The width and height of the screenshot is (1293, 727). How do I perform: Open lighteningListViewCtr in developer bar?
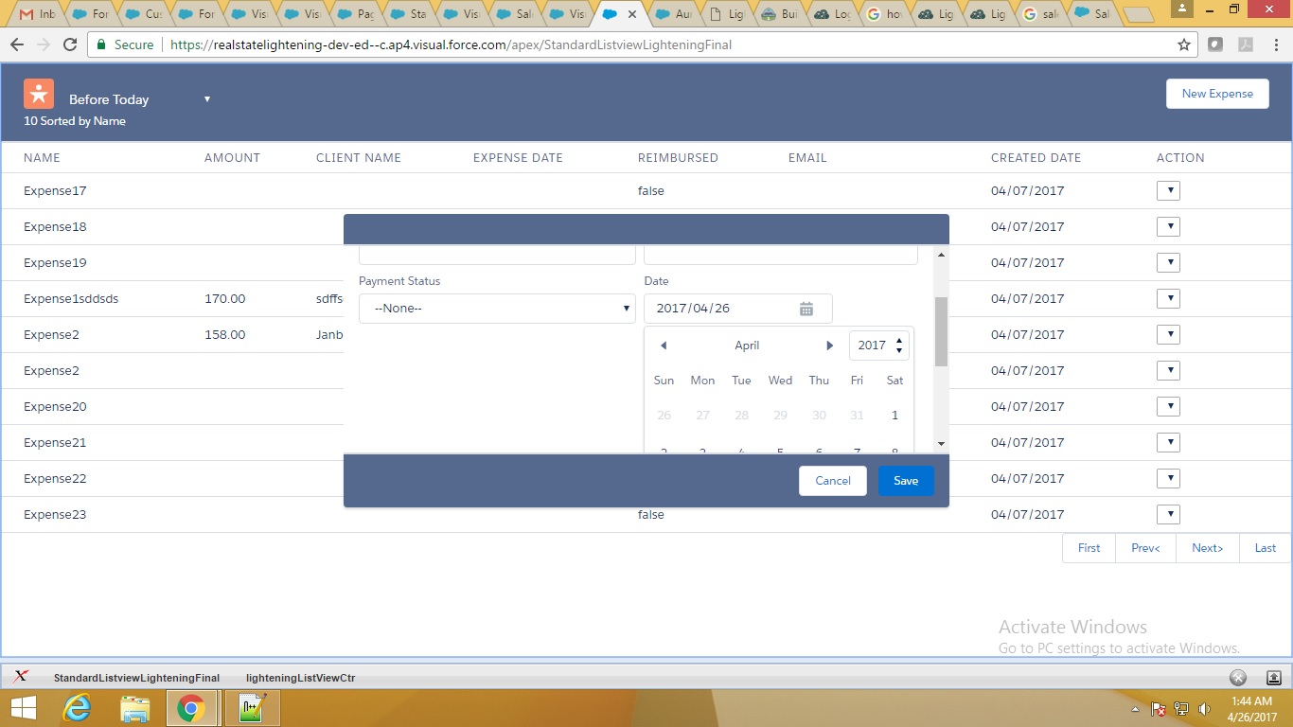click(300, 678)
